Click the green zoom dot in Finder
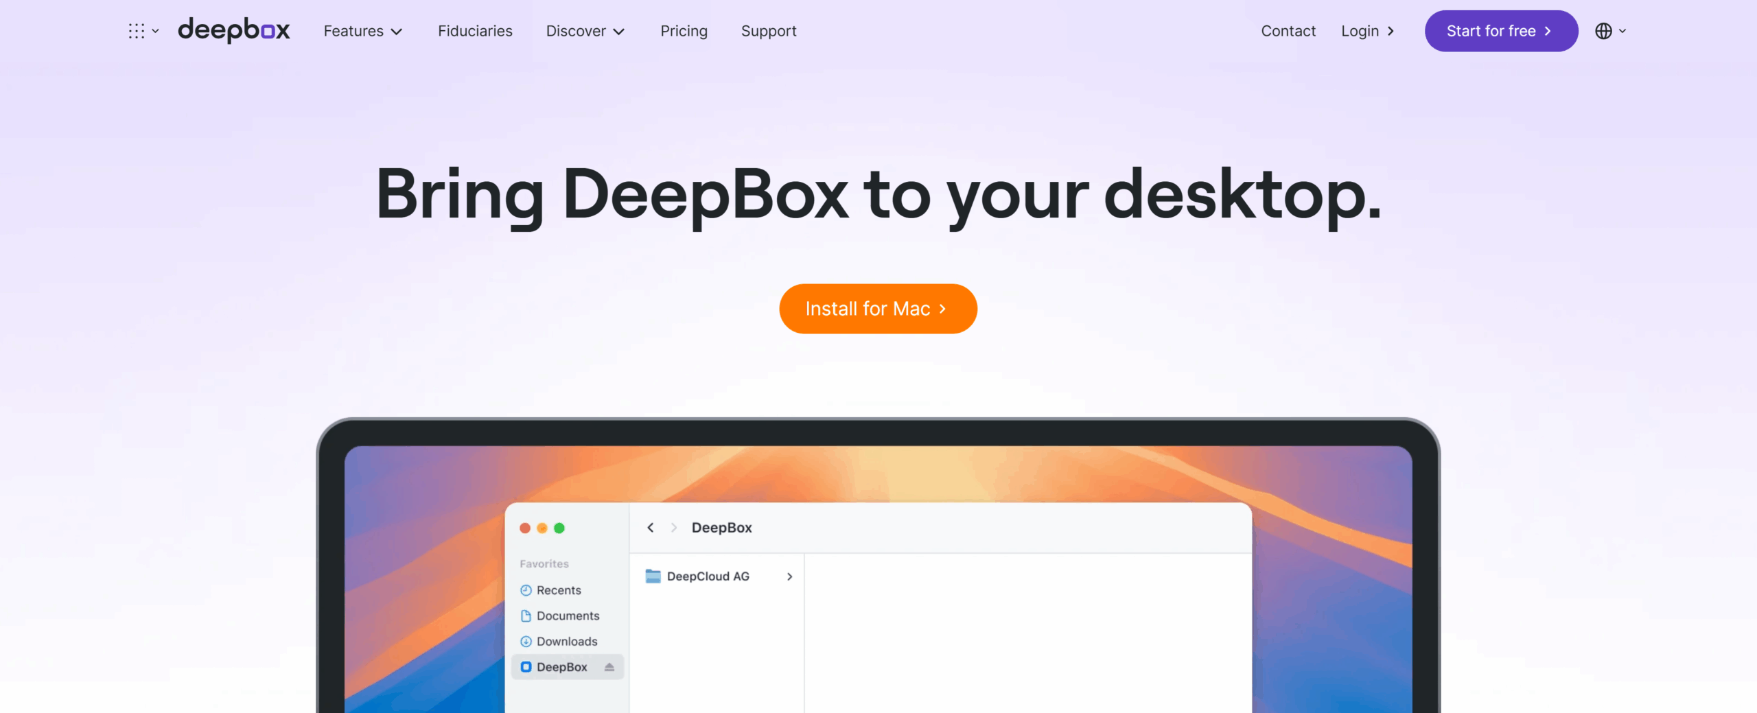This screenshot has height=713, width=1757. pyautogui.click(x=559, y=528)
